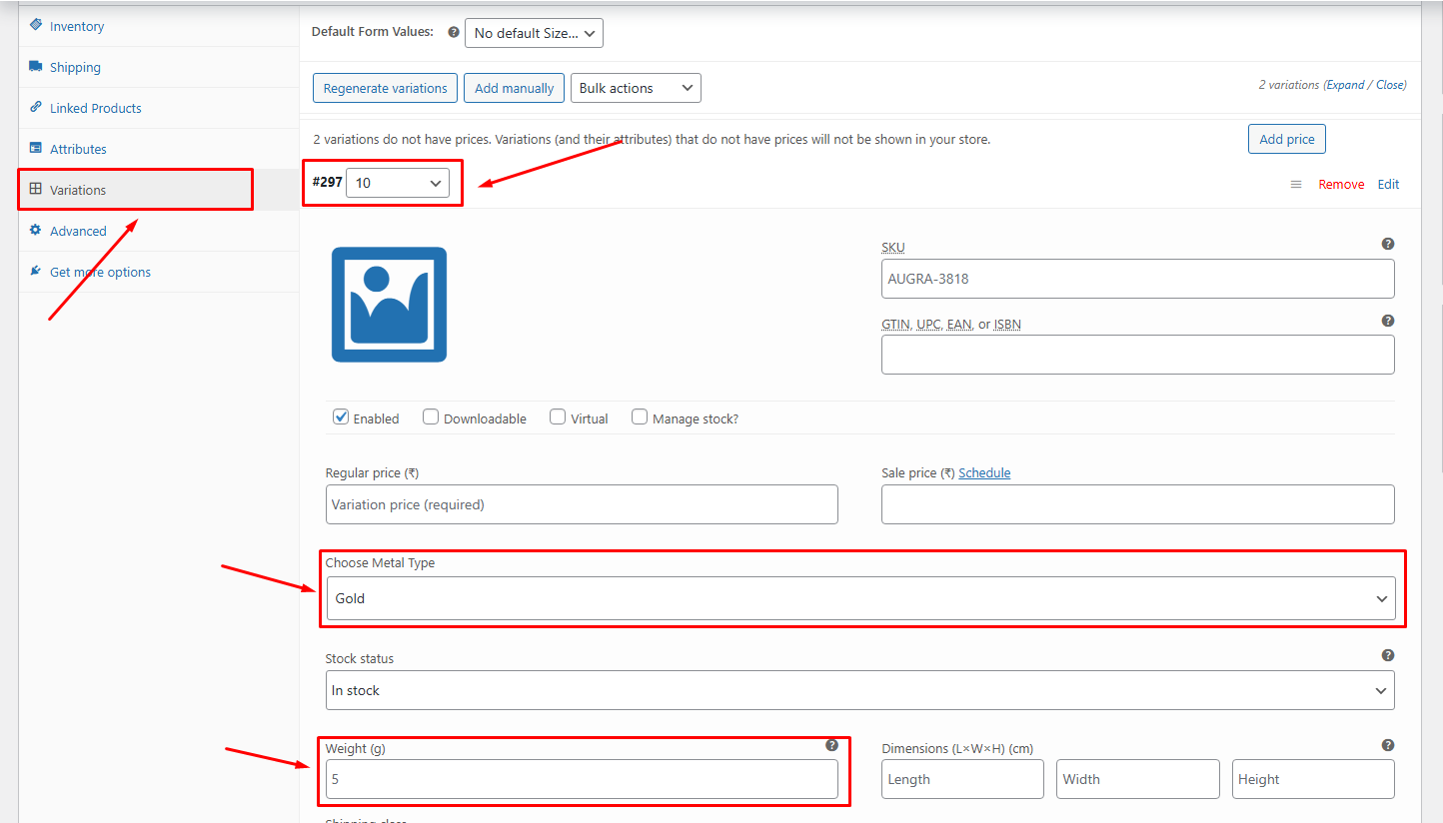Switch to the Linked Products tab
The image size is (1443, 823).
click(159, 108)
